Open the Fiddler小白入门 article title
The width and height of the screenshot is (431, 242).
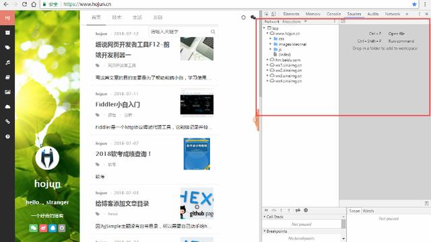(118, 104)
